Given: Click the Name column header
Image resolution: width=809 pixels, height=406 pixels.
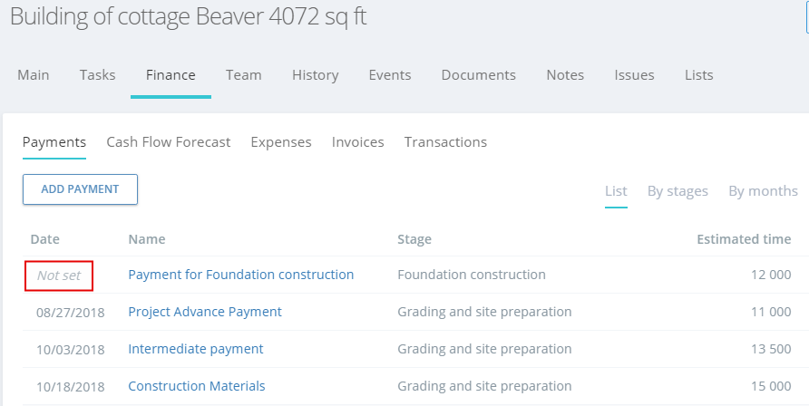Looking at the screenshot, I should 147,239.
